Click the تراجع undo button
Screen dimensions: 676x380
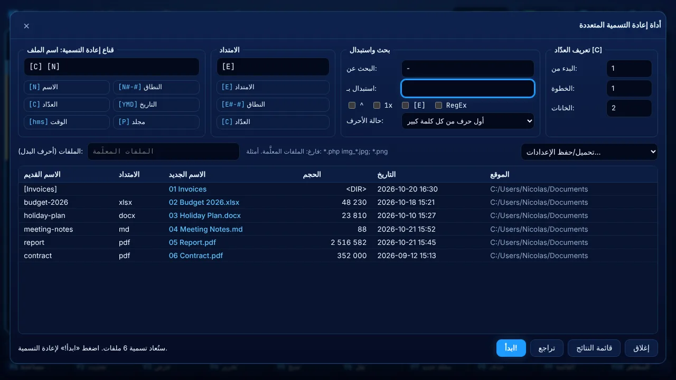pos(547,348)
